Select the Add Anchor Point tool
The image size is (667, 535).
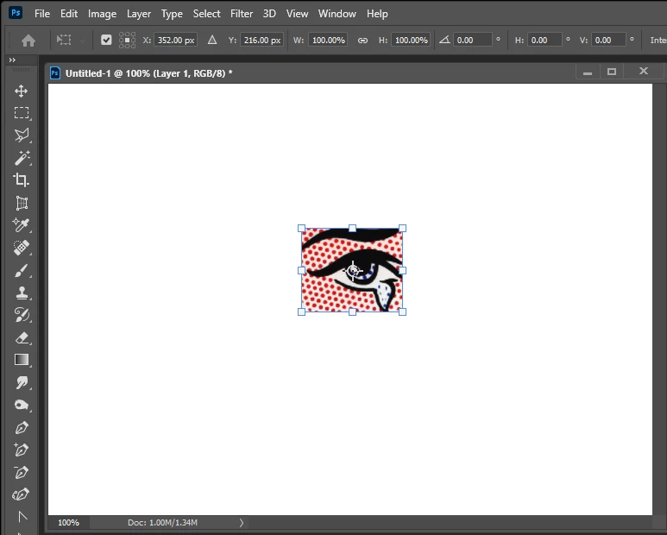coord(22,450)
